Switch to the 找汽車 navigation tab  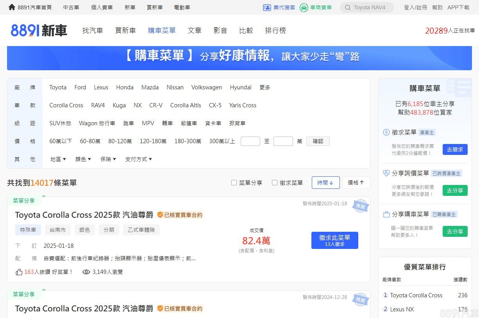coord(93,30)
